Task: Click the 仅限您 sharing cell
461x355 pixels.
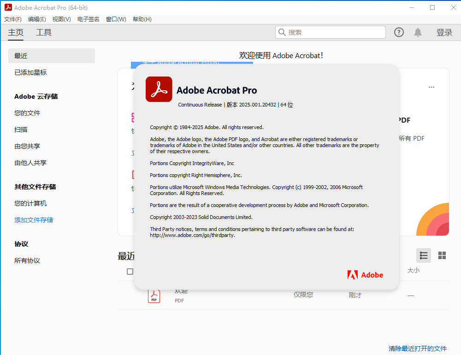Action: pyautogui.click(x=303, y=295)
